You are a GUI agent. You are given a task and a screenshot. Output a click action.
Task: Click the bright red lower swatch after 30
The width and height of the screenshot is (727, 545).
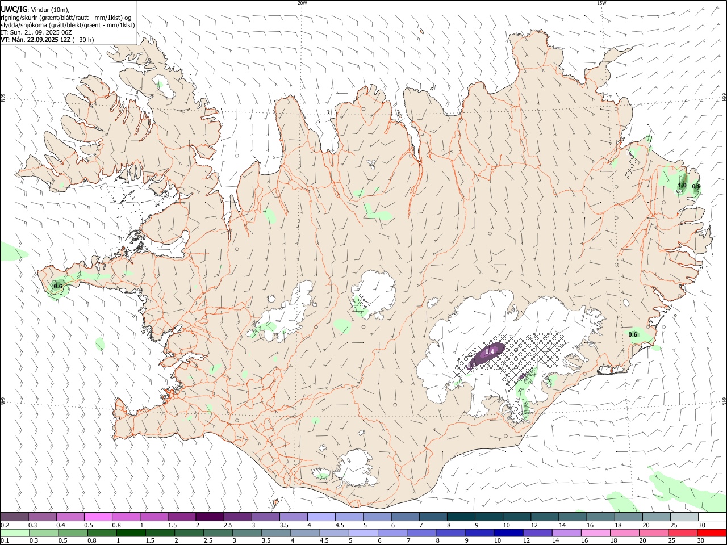[712, 533]
